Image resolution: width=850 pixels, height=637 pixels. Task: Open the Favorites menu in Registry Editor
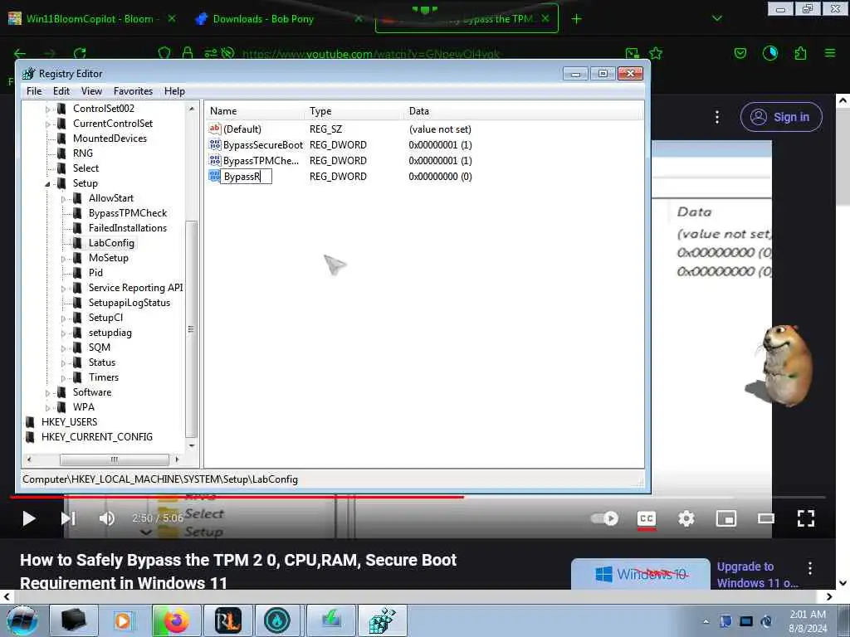point(133,91)
